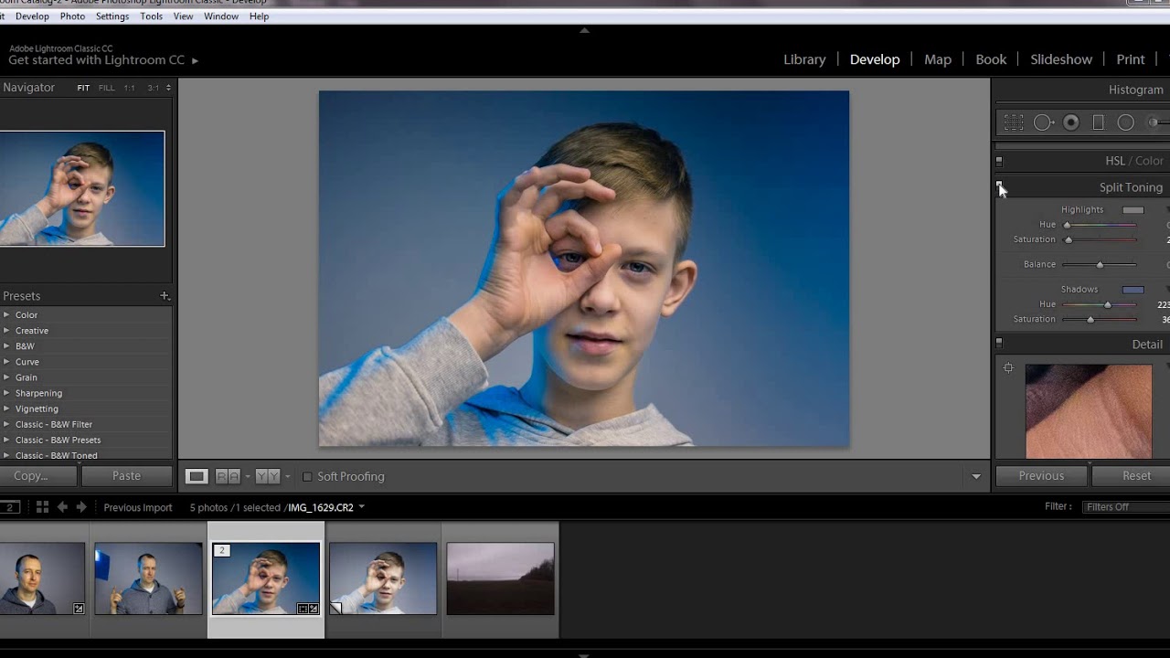The image size is (1170, 658).
Task: Click the Reset button
Action: 1135,476
